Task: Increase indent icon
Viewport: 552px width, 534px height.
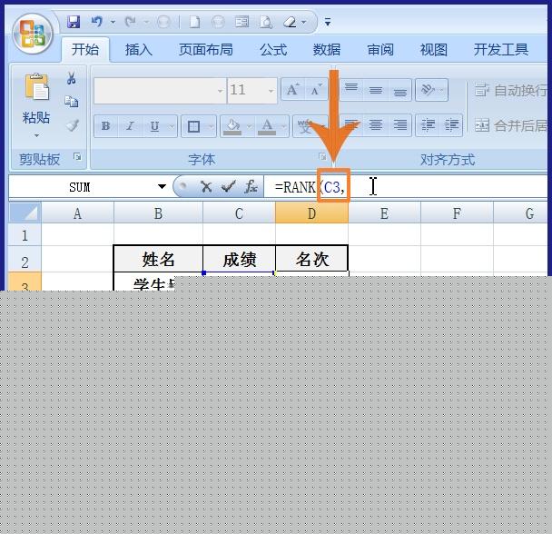Action: pyautogui.click(x=451, y=125)
